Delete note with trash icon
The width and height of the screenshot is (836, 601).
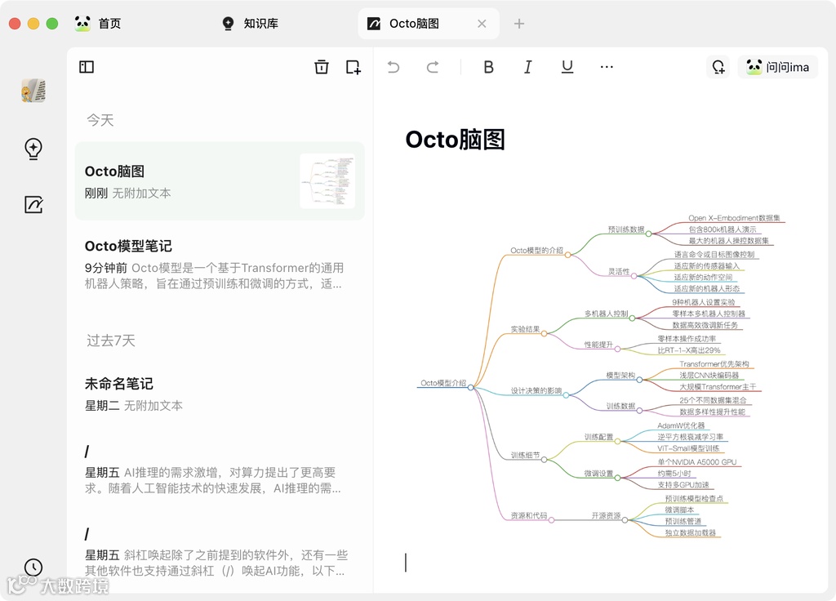pos(322,67)
